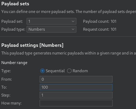
Task: Click the Request count: 101 text
Action: [x=100, y=29]
